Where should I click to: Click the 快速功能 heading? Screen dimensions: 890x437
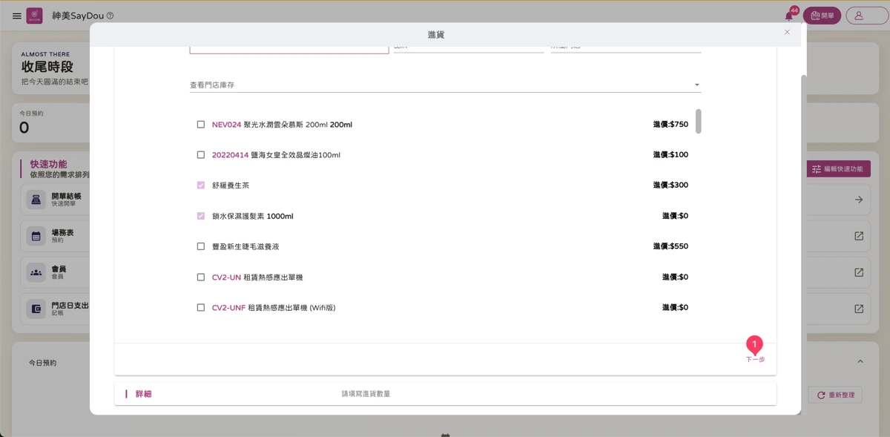click(x=48, y=164)
